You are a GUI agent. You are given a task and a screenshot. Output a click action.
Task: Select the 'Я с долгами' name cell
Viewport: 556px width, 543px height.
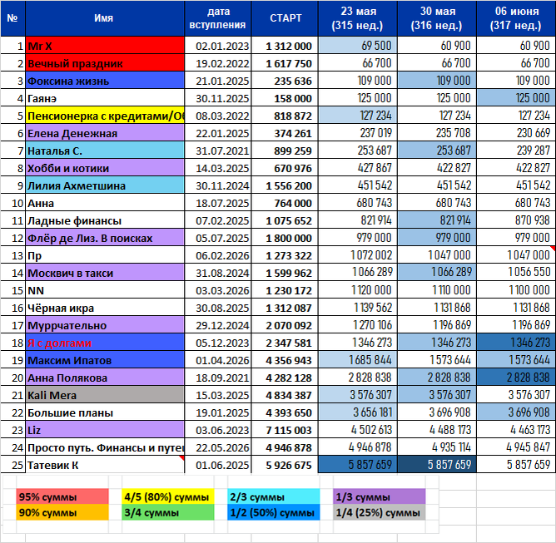coord(105,343)
